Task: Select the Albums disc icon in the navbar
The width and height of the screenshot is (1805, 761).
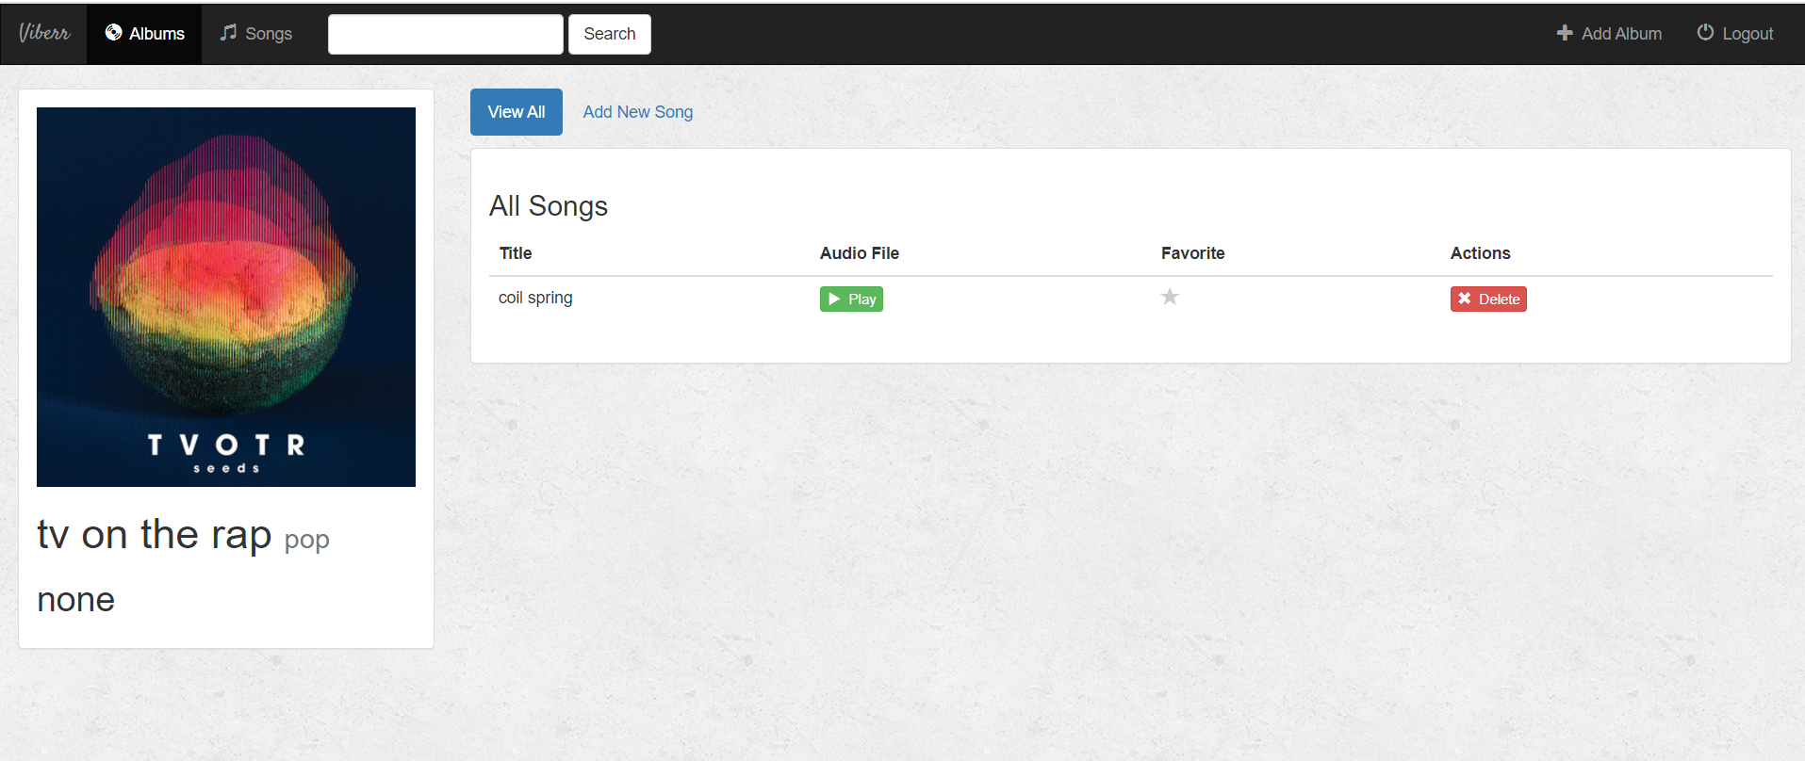Action: tap(114, 33)
